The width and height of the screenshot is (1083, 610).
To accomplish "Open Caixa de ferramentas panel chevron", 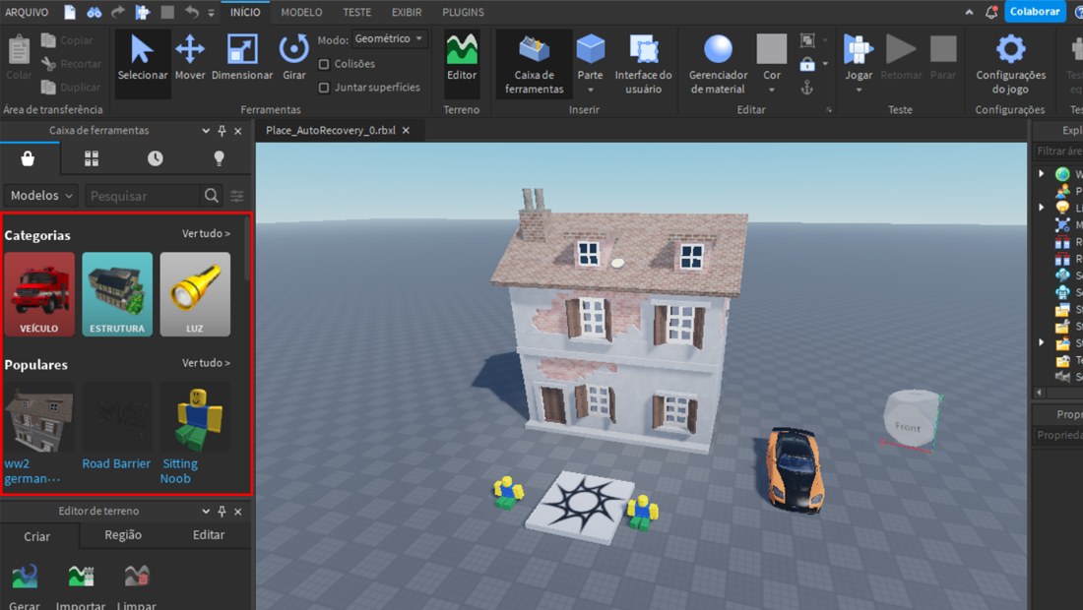I will pyautogui.click(x=206, y=131).
